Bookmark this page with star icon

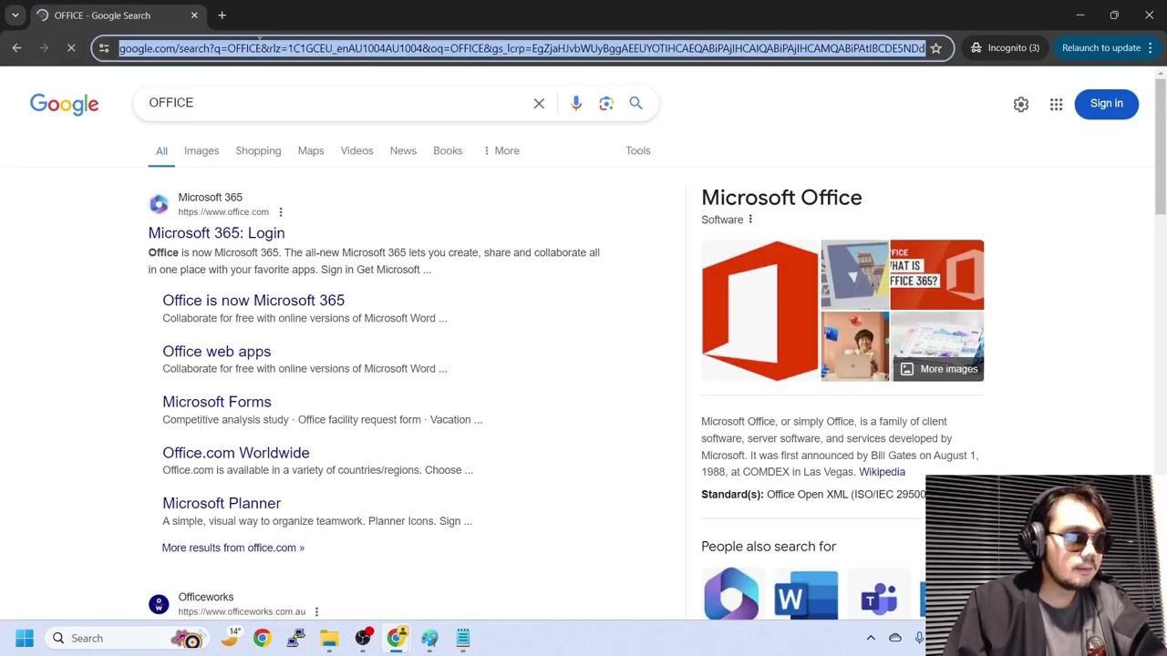pyautogui.click(x=935, y=48)
